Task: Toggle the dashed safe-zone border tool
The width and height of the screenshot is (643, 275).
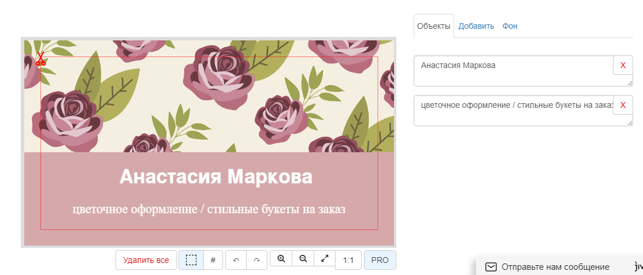Action: click(x=191, y=260)
